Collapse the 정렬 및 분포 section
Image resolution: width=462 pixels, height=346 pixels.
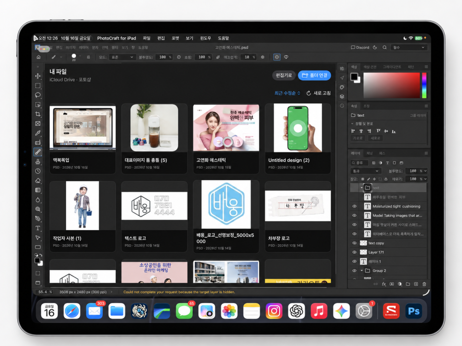coord(352,124)
